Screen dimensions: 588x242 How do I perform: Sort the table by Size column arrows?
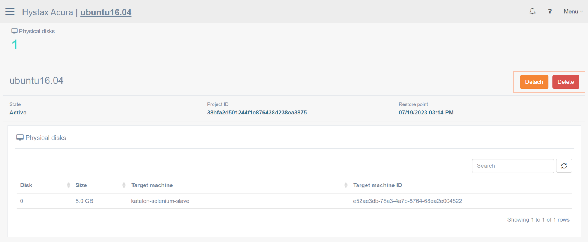pyautogui.click(x=124, y=185)
